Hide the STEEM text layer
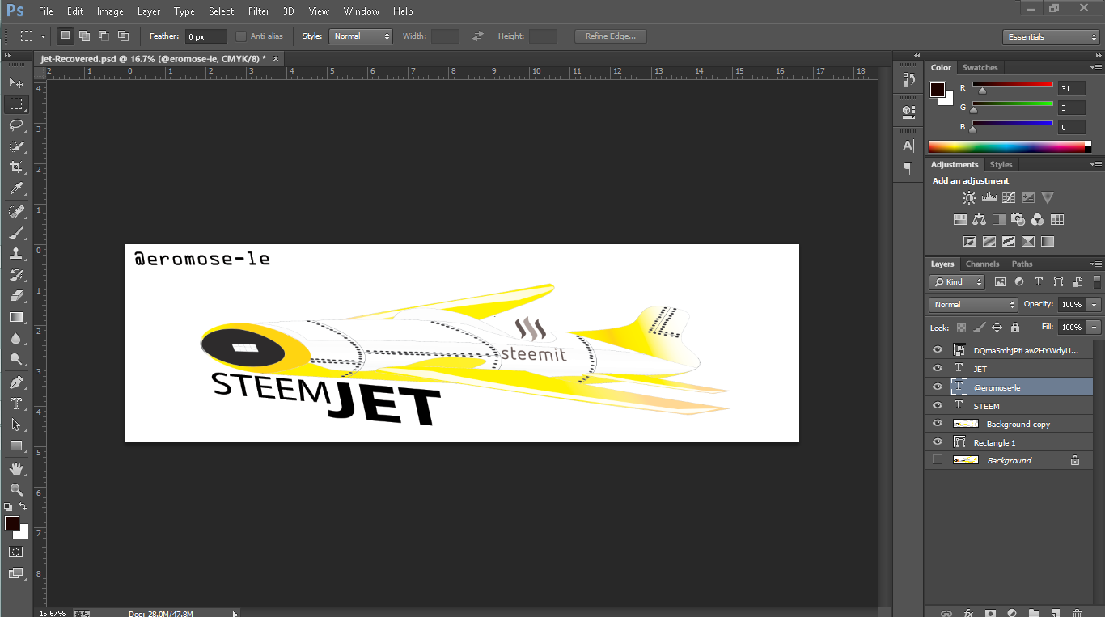 (x=938, y=406)
